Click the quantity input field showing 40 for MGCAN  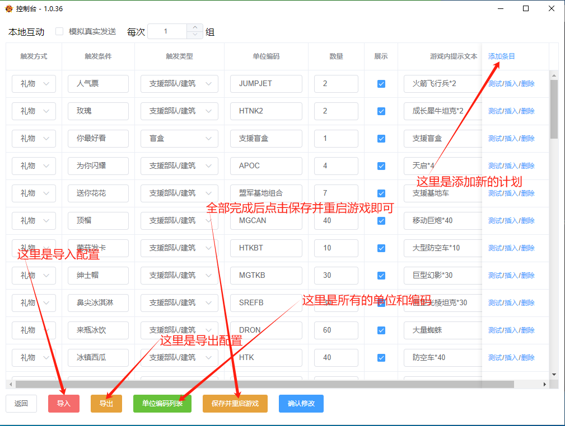pyautogui.click(x=335, y=220)
